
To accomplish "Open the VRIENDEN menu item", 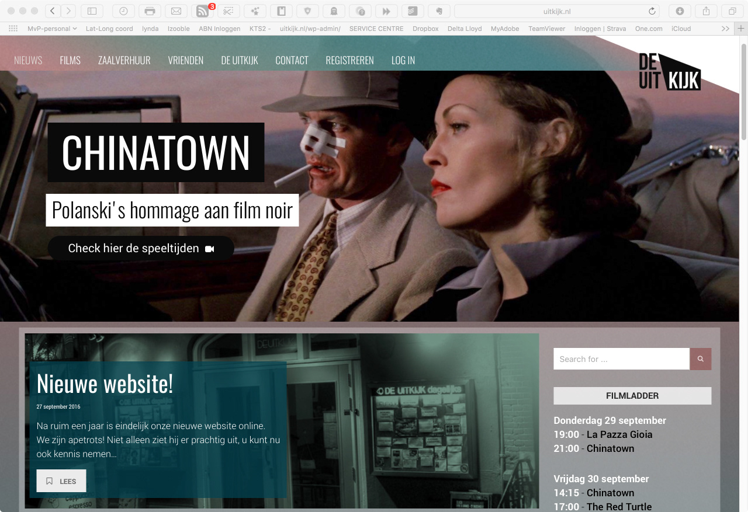I will click(186, 60).
